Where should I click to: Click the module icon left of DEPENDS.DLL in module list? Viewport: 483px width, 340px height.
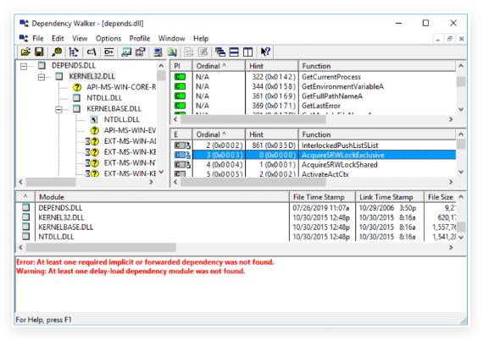click(x=26, y=207)
